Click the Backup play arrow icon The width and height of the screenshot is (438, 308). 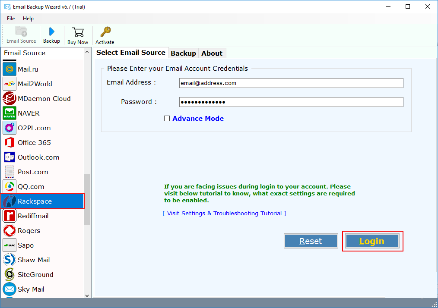52,31
